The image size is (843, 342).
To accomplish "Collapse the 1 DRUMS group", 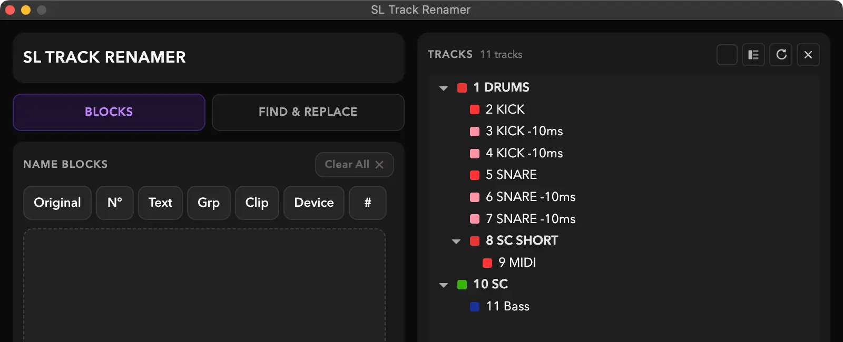I will pyautogui.click(x=444, y=88).
